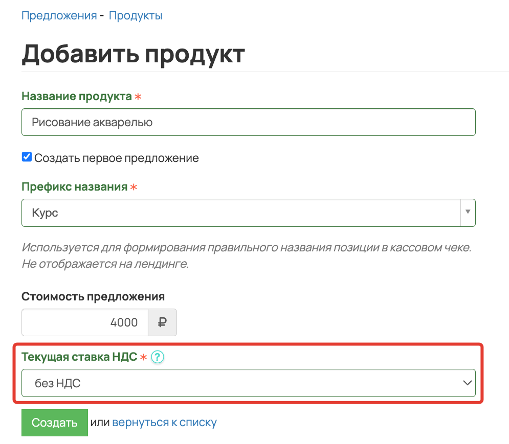The width and height of the screenshot is (509, 444).
Task: Click the Название продукта label
Action: pyautogui.click(x=77, y=97)
